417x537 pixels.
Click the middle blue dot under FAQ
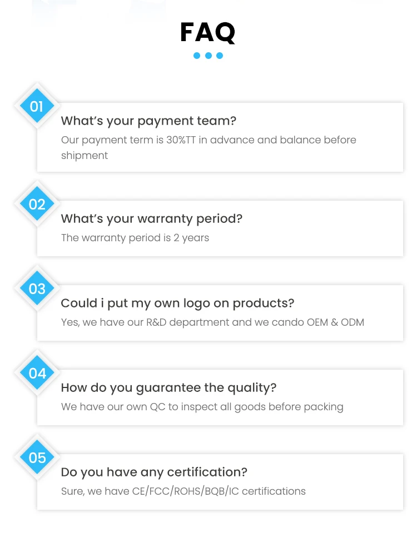click(x=209, y=56)
